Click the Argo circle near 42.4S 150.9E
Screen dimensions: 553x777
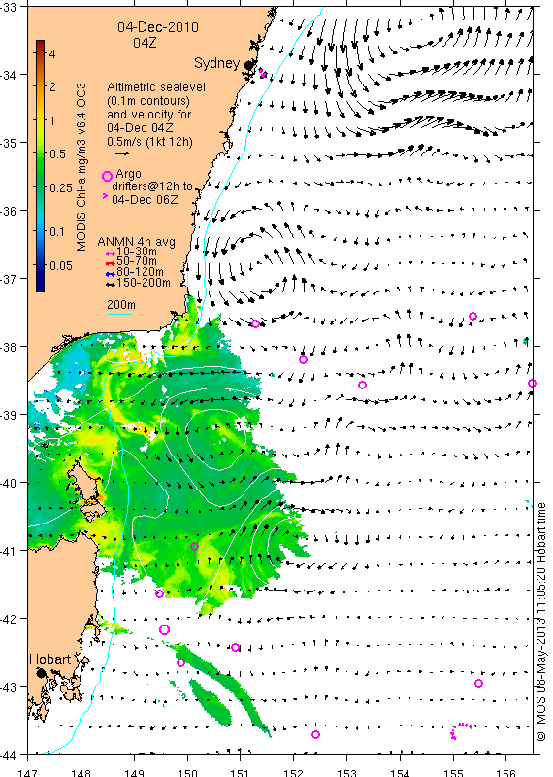[235, 647]
